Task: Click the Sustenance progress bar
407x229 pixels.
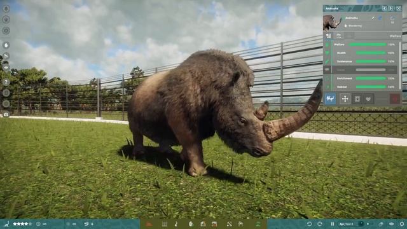Action: (x=371, y=62)
